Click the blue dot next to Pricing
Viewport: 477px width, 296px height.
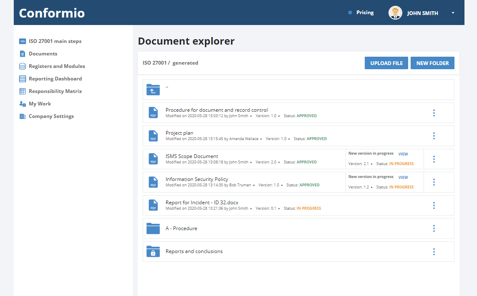click(350, 13)
